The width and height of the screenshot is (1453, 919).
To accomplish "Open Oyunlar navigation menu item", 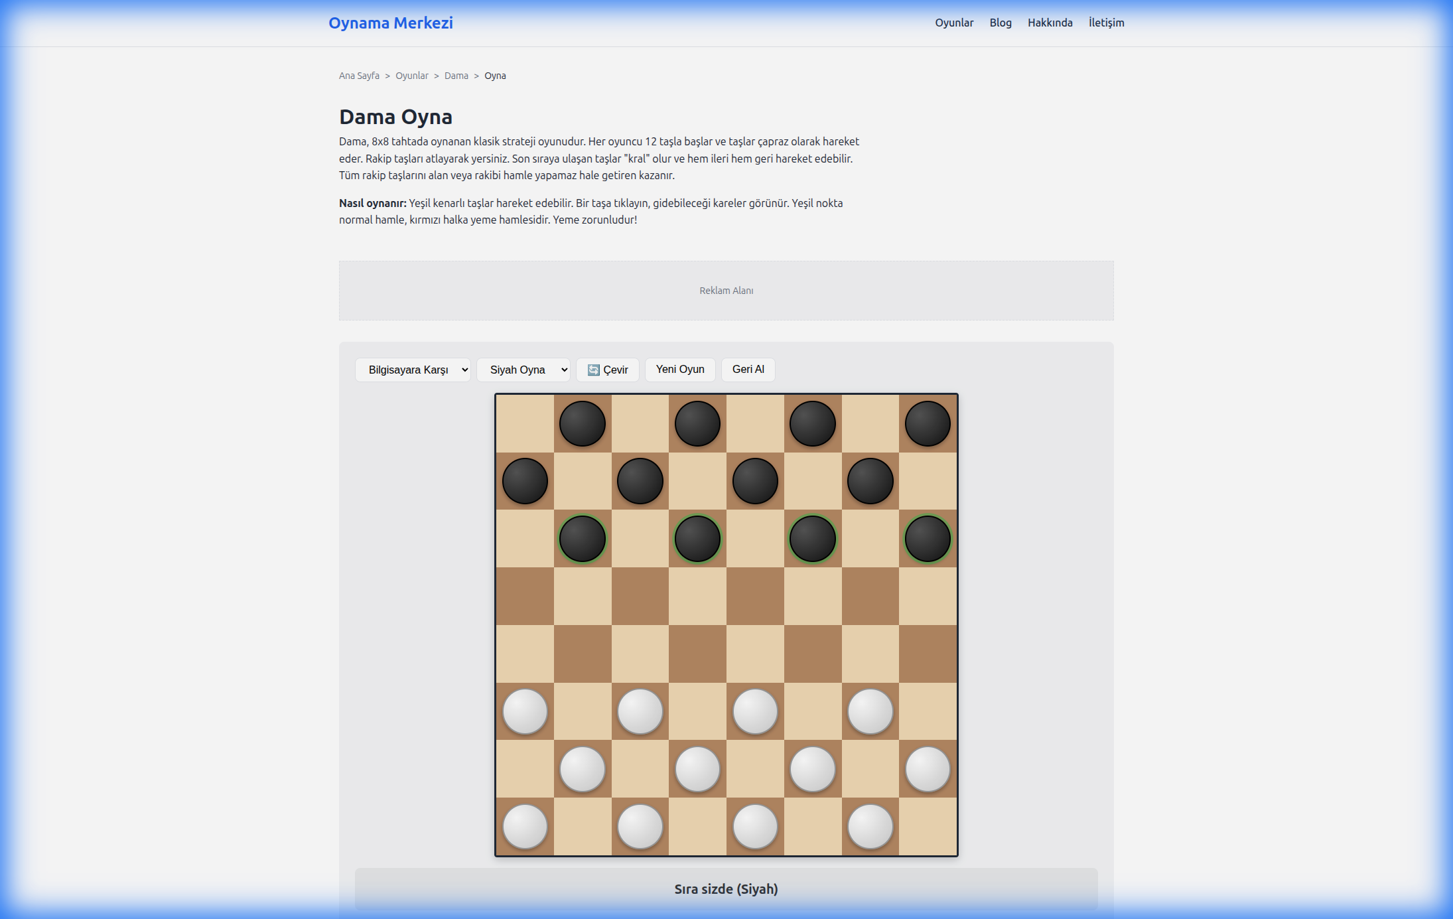I will [954, 23].
